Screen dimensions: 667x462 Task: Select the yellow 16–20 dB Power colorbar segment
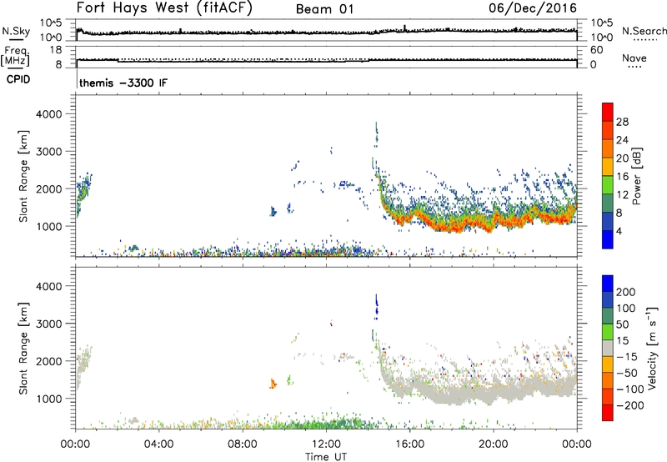pos(608,166)
